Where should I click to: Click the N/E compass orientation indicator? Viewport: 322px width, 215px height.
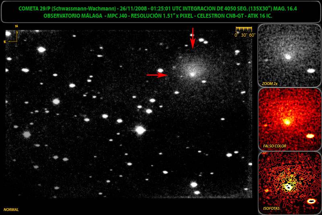(x=12, y=34)
